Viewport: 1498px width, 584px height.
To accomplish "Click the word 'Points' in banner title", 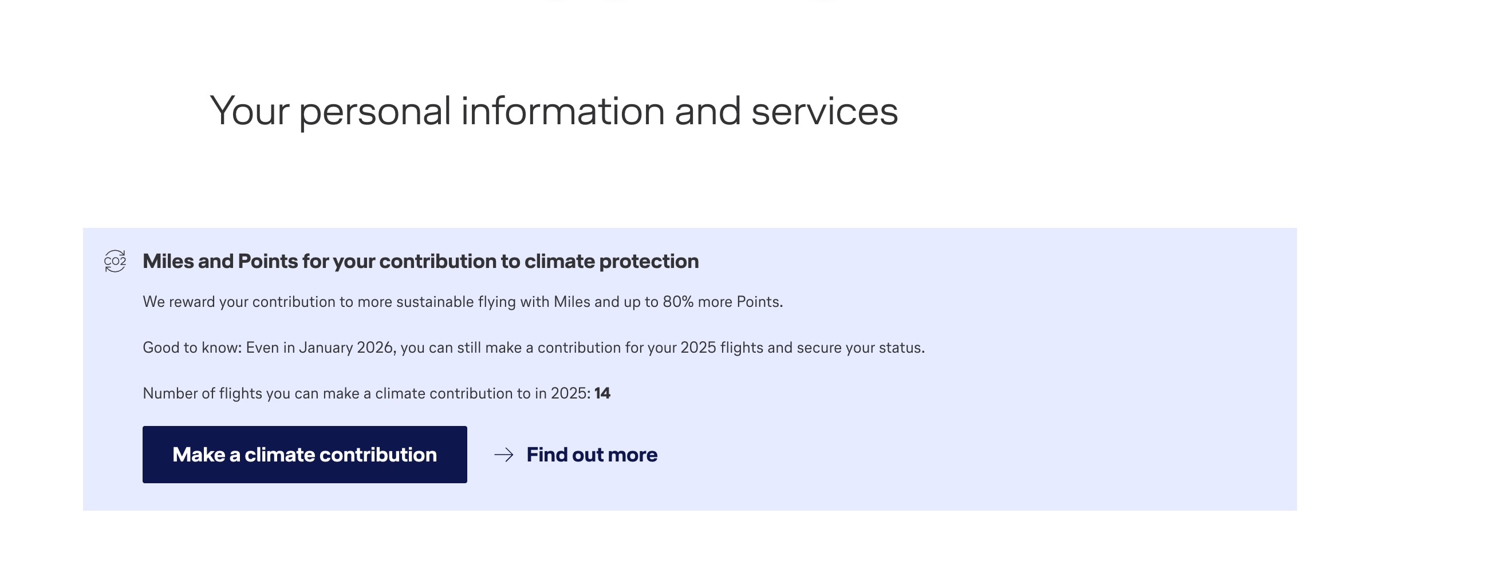I will [x=268, y=262].
